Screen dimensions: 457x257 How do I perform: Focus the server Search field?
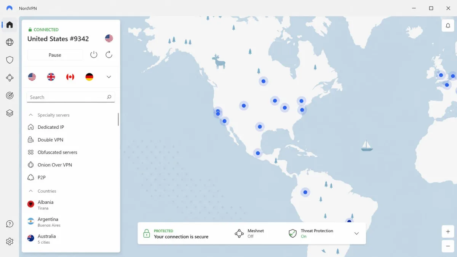70,97
